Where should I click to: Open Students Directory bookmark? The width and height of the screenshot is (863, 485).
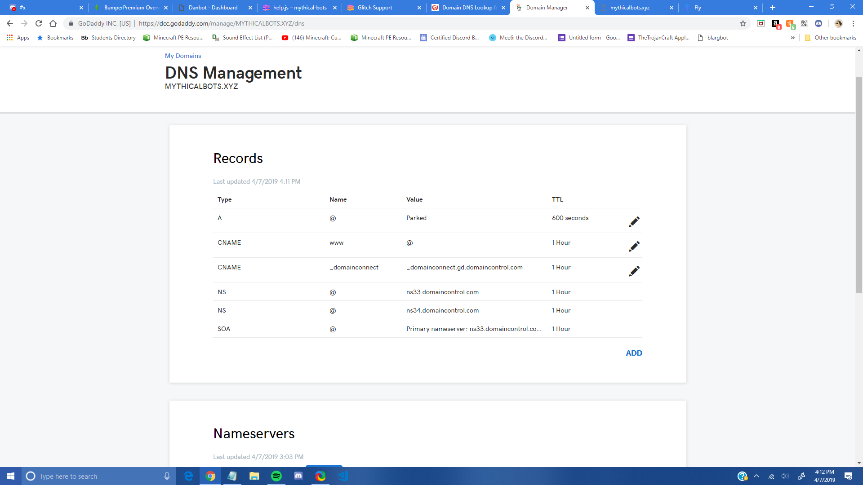click(x=109, y=38)
